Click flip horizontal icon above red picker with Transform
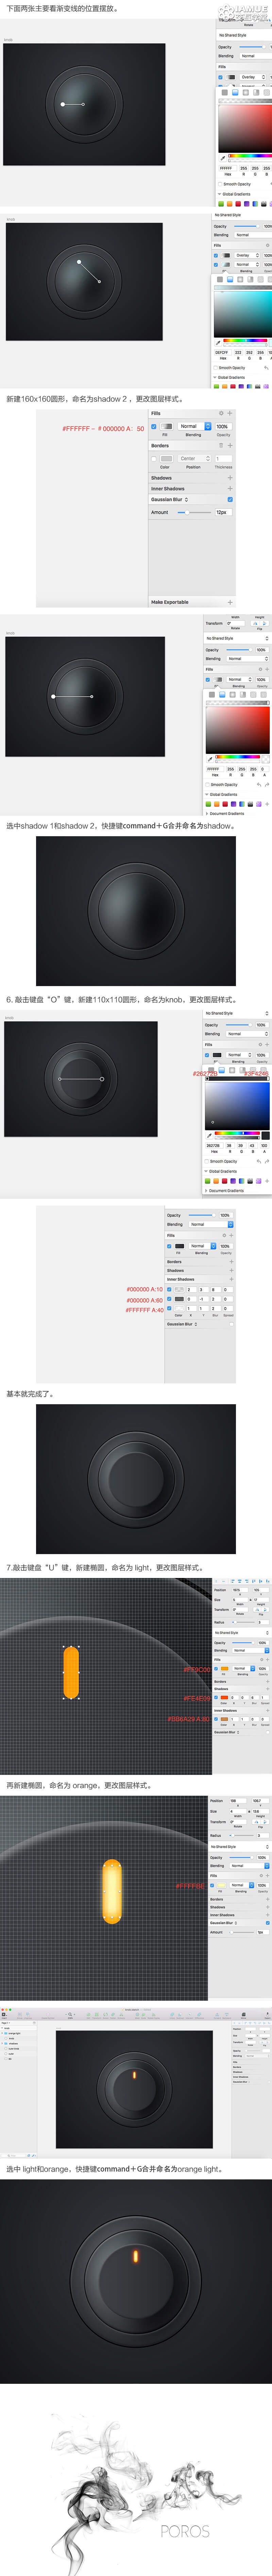This screenshot has height=2576, width=272. coord(255,623)
